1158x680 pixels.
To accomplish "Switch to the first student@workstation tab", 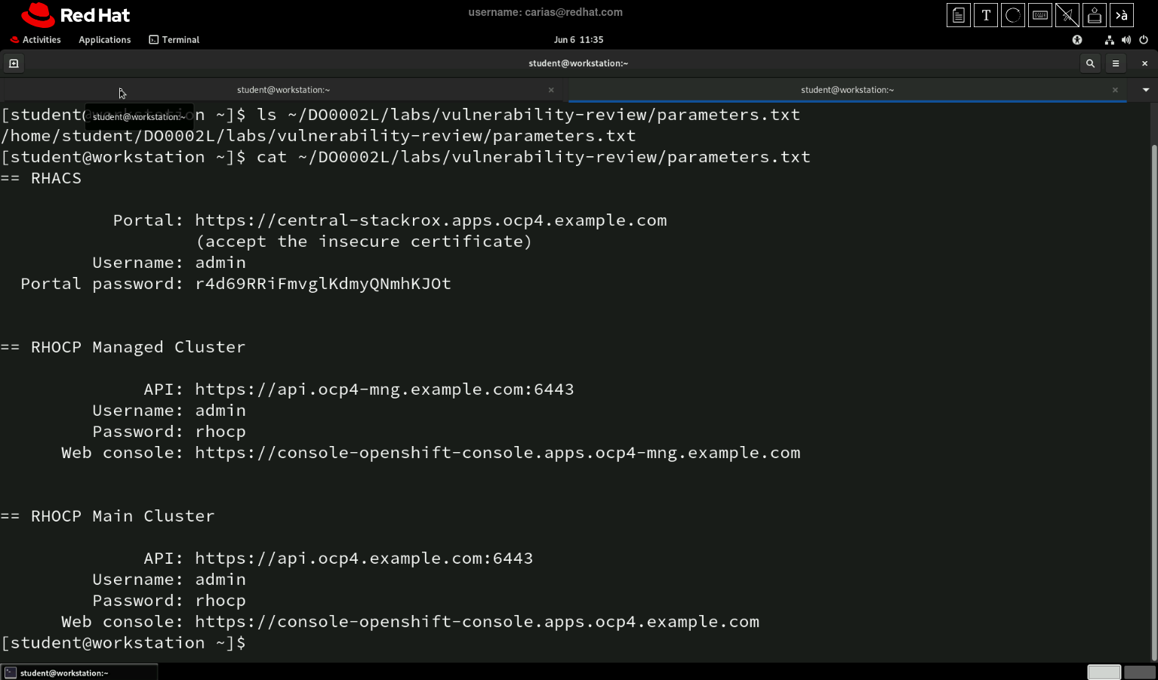I will pyautogui.click(x=284, y=90).
